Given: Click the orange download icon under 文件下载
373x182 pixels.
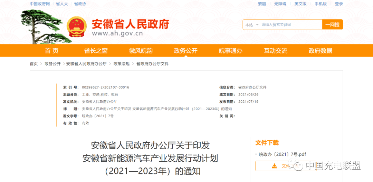Looking at the screenshot, I should 275,166.
